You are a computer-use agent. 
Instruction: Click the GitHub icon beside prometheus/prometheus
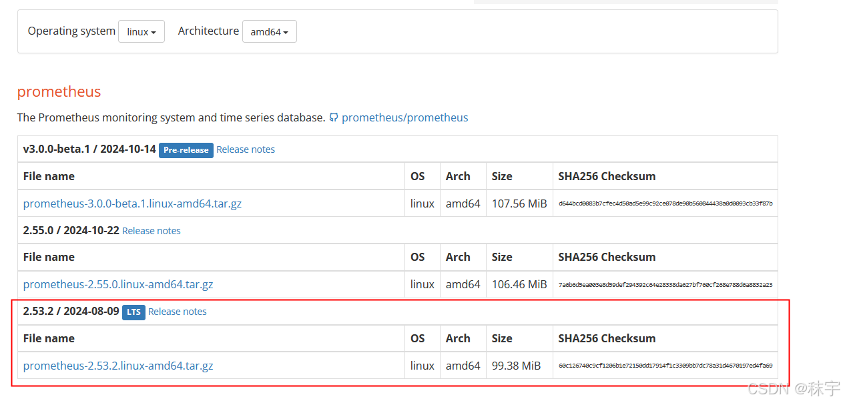[x=334, y=117]
